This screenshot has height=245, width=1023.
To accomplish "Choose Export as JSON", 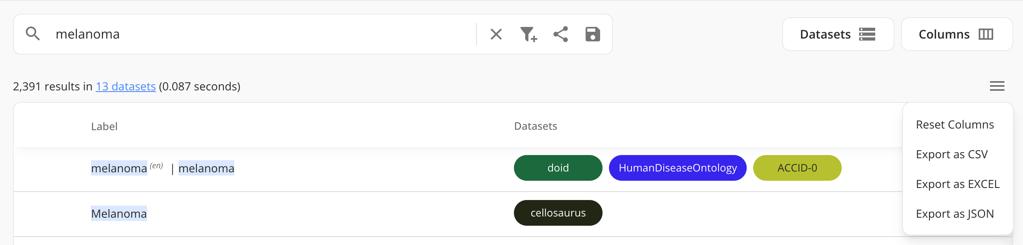I will click(955, 214).
